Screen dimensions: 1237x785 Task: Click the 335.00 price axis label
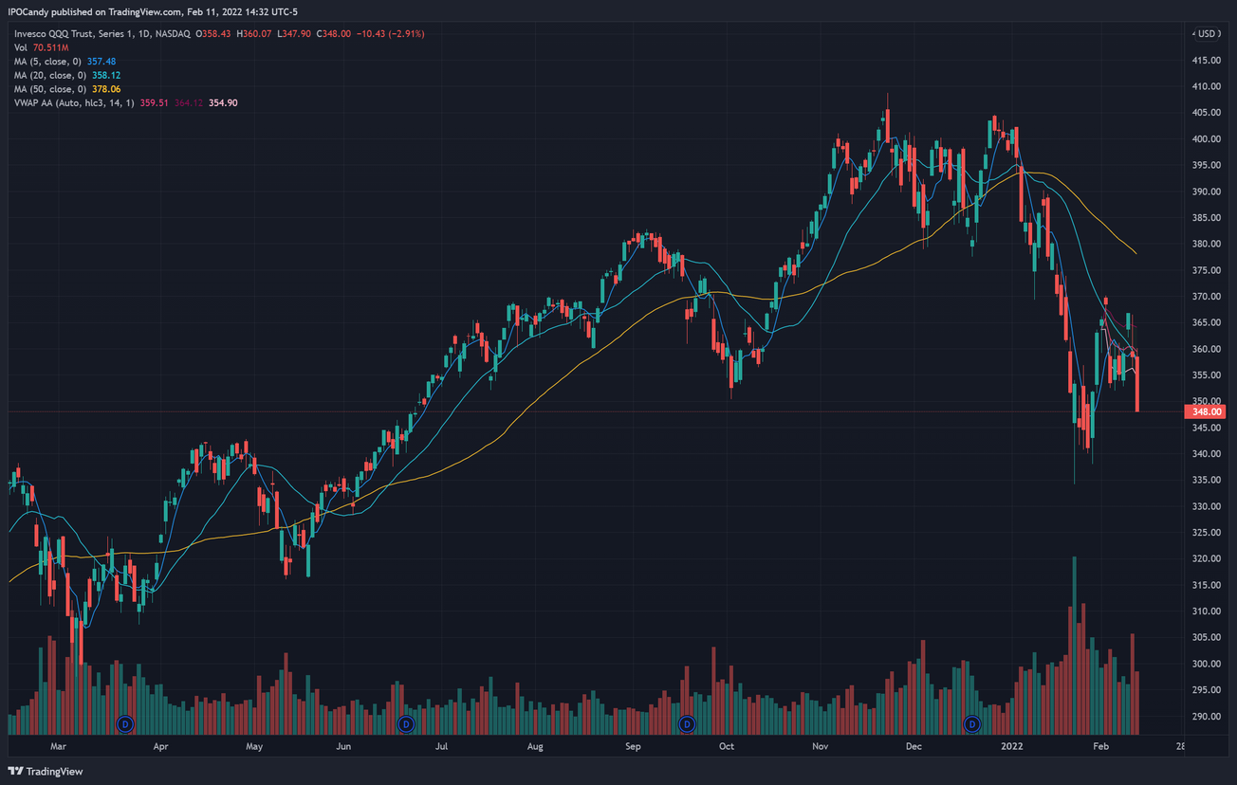[x=1206, y=480]
